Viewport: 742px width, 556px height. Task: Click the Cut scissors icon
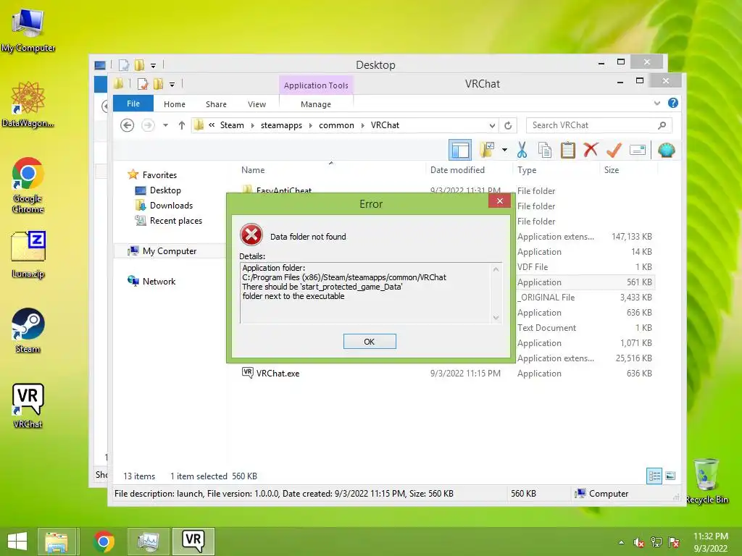522,151
